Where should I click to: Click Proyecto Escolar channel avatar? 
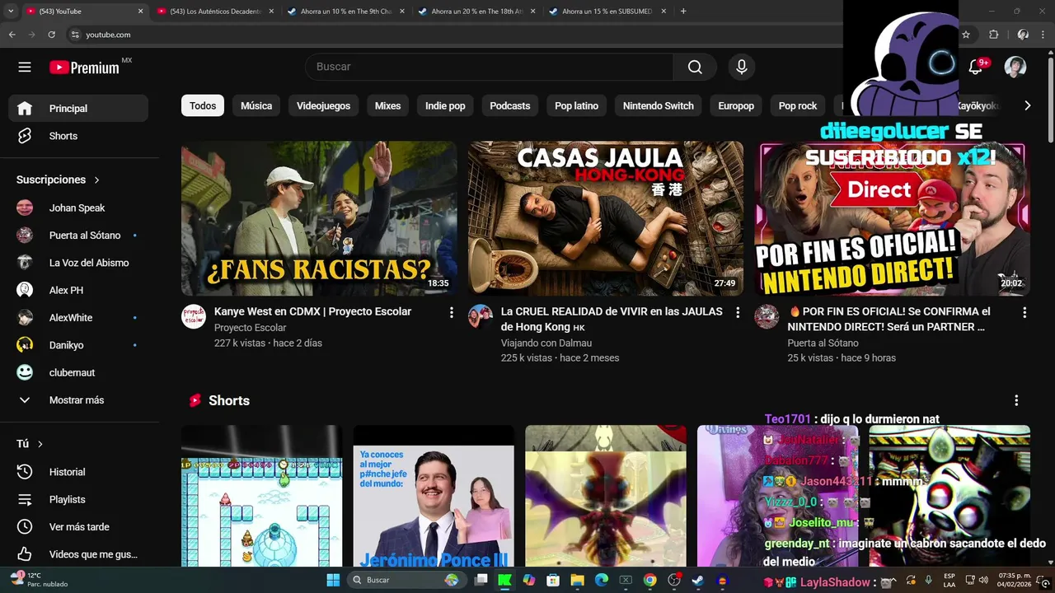(194, 316)
